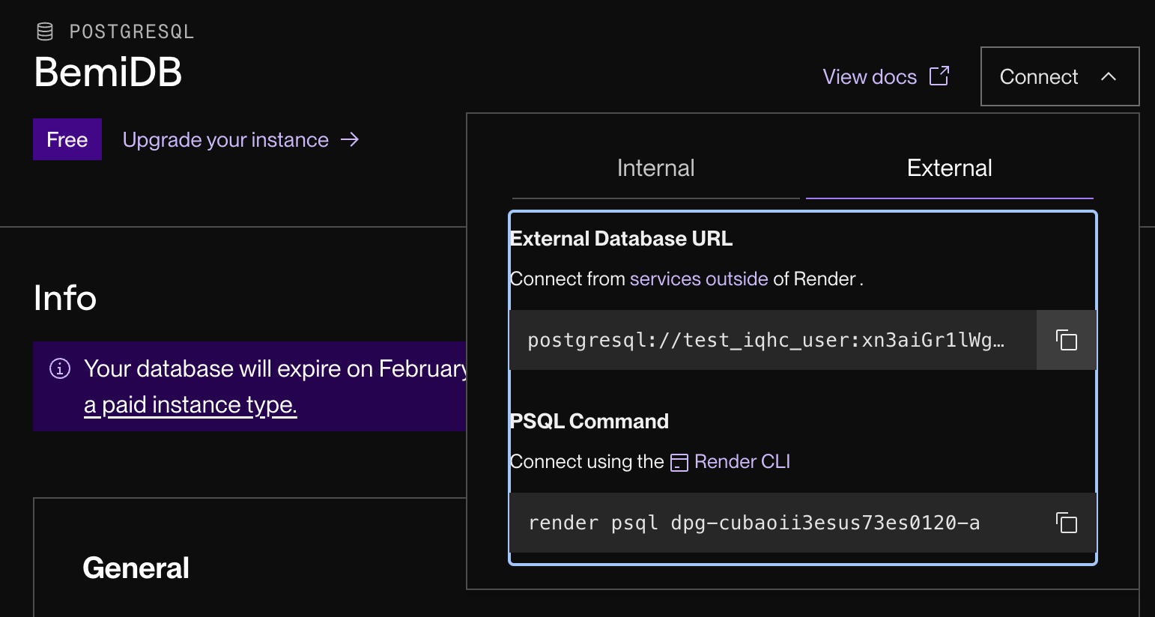Click the render psql command text

753,523
